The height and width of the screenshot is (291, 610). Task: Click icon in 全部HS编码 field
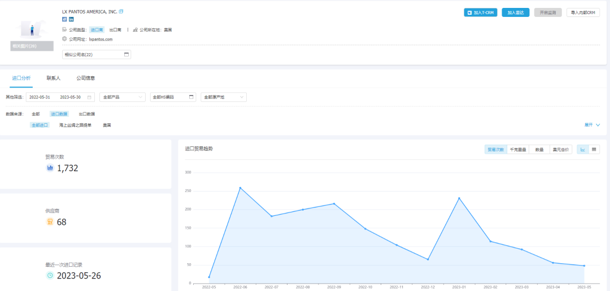click(x=191, y=97)
